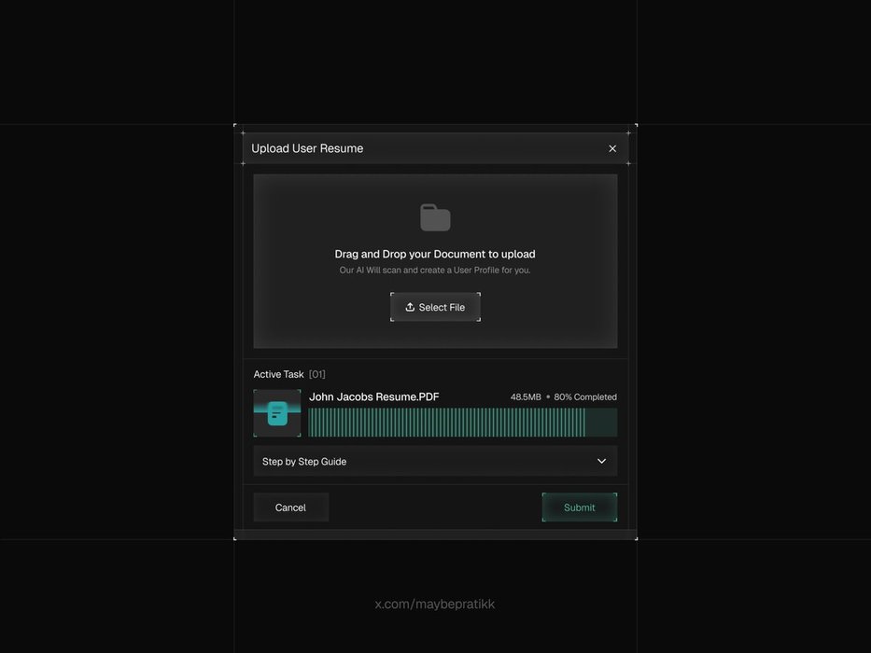Click Drag and Drop your Document heading
Screen dimensions: 871x653
pyautogui.click(x=435, y=254)
